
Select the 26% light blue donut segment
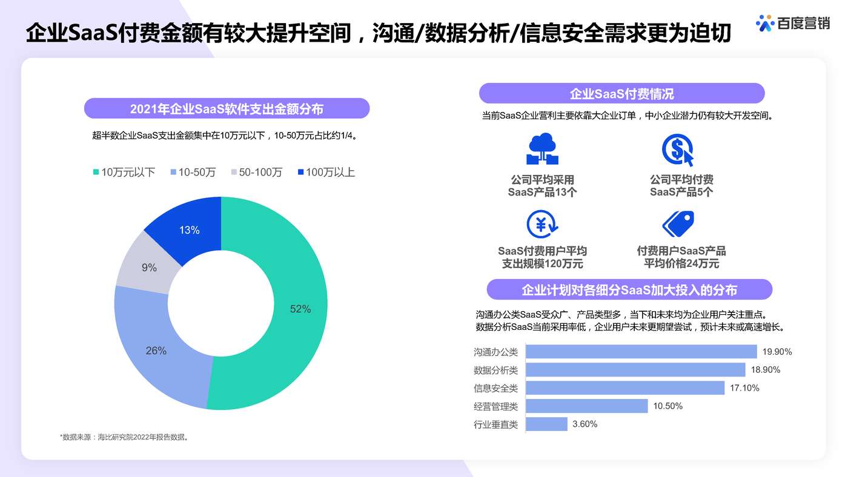coord(155,350)
